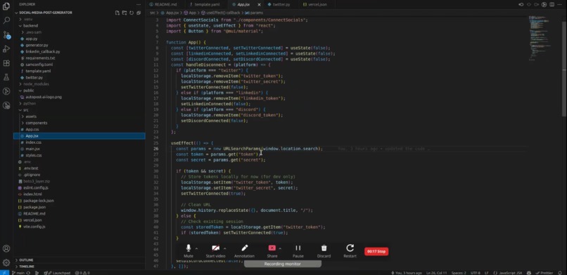This screenshot has height=275, width=567.
Task: Open linkedin_callback.py in file tree
Action: (x=43, y=51)
